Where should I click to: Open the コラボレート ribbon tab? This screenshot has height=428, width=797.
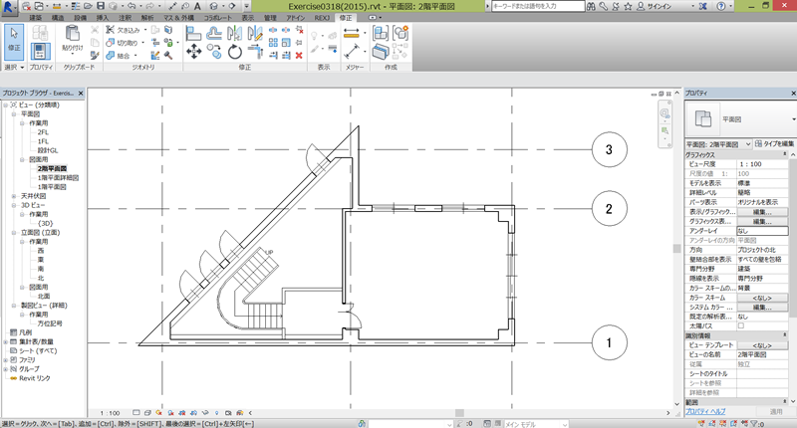click(218, 18)
